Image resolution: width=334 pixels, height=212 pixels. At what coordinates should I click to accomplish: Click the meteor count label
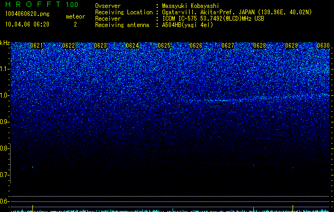75,16
